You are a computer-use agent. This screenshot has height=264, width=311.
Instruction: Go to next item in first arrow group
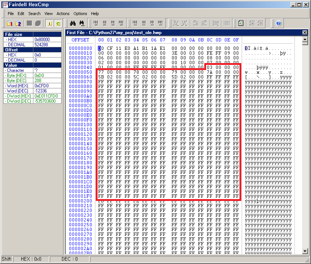coord(113,23)
